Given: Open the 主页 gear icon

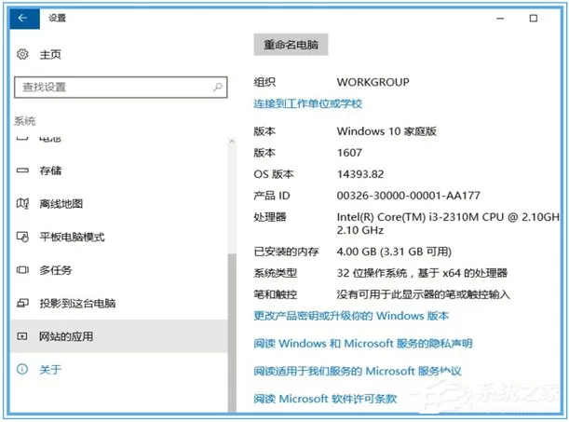Looking at the screenshot, I should pyautogui.click(x=22, y=54).
